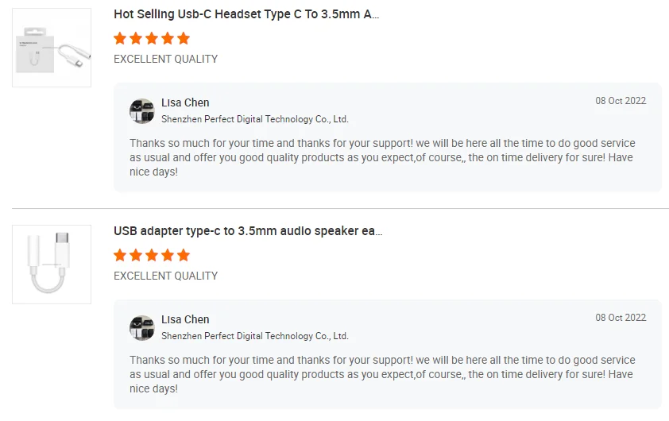Screen dimensions: 669x421
Task: Open the boxed Usb-C Headset product thumbnail
Action: [52, 48]
